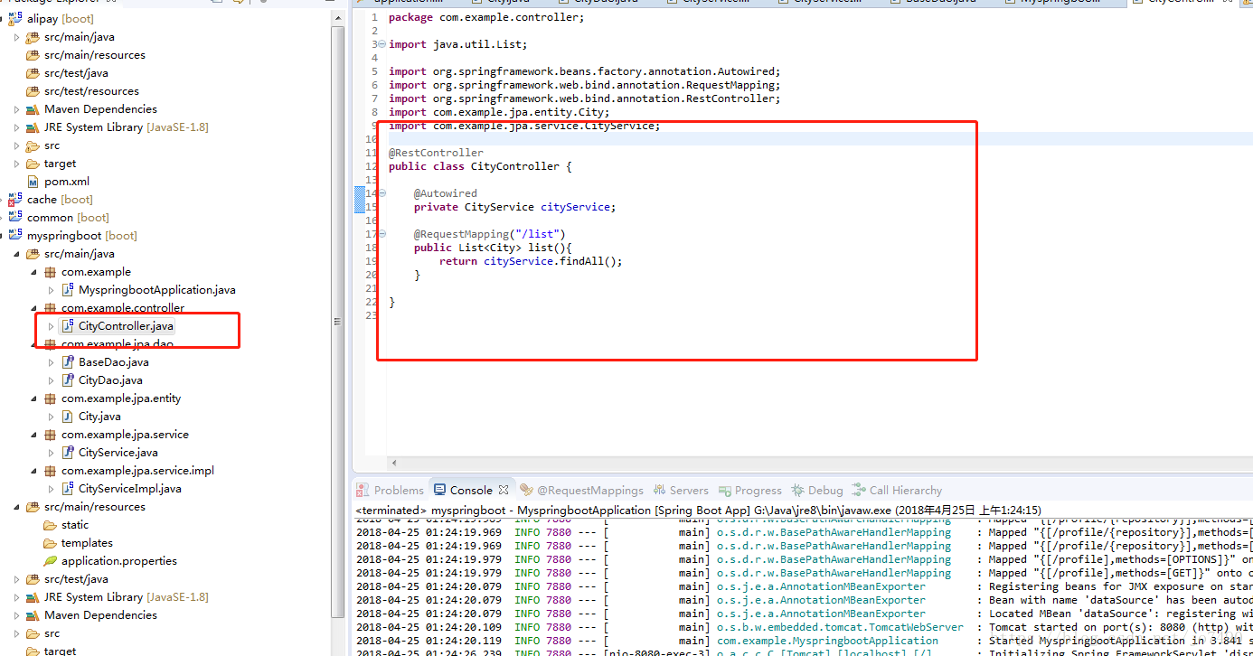
Task: Click the 'package com.example.controller;' line
Action: (486, 17)
